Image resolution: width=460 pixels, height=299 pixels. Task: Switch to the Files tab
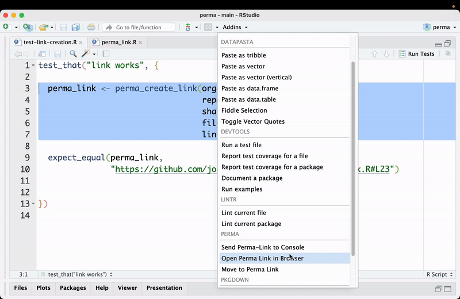point(21,288)
